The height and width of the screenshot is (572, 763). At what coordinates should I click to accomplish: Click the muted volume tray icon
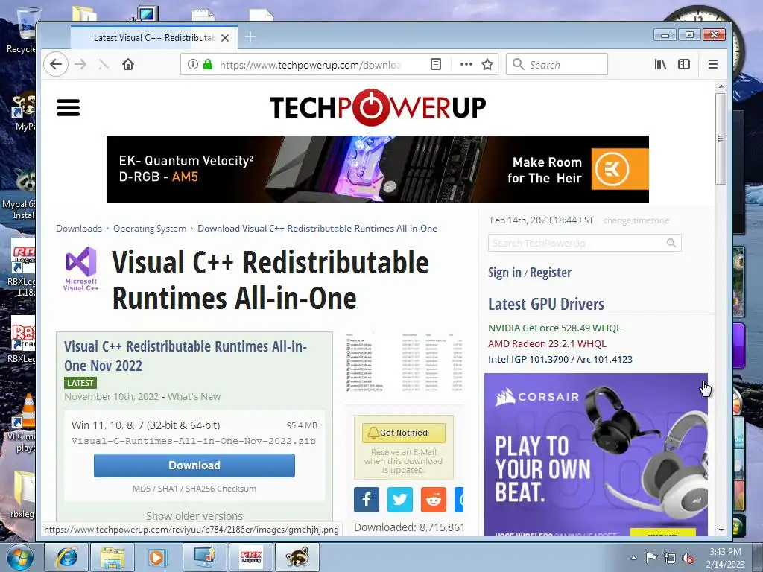tap(688, 559)
